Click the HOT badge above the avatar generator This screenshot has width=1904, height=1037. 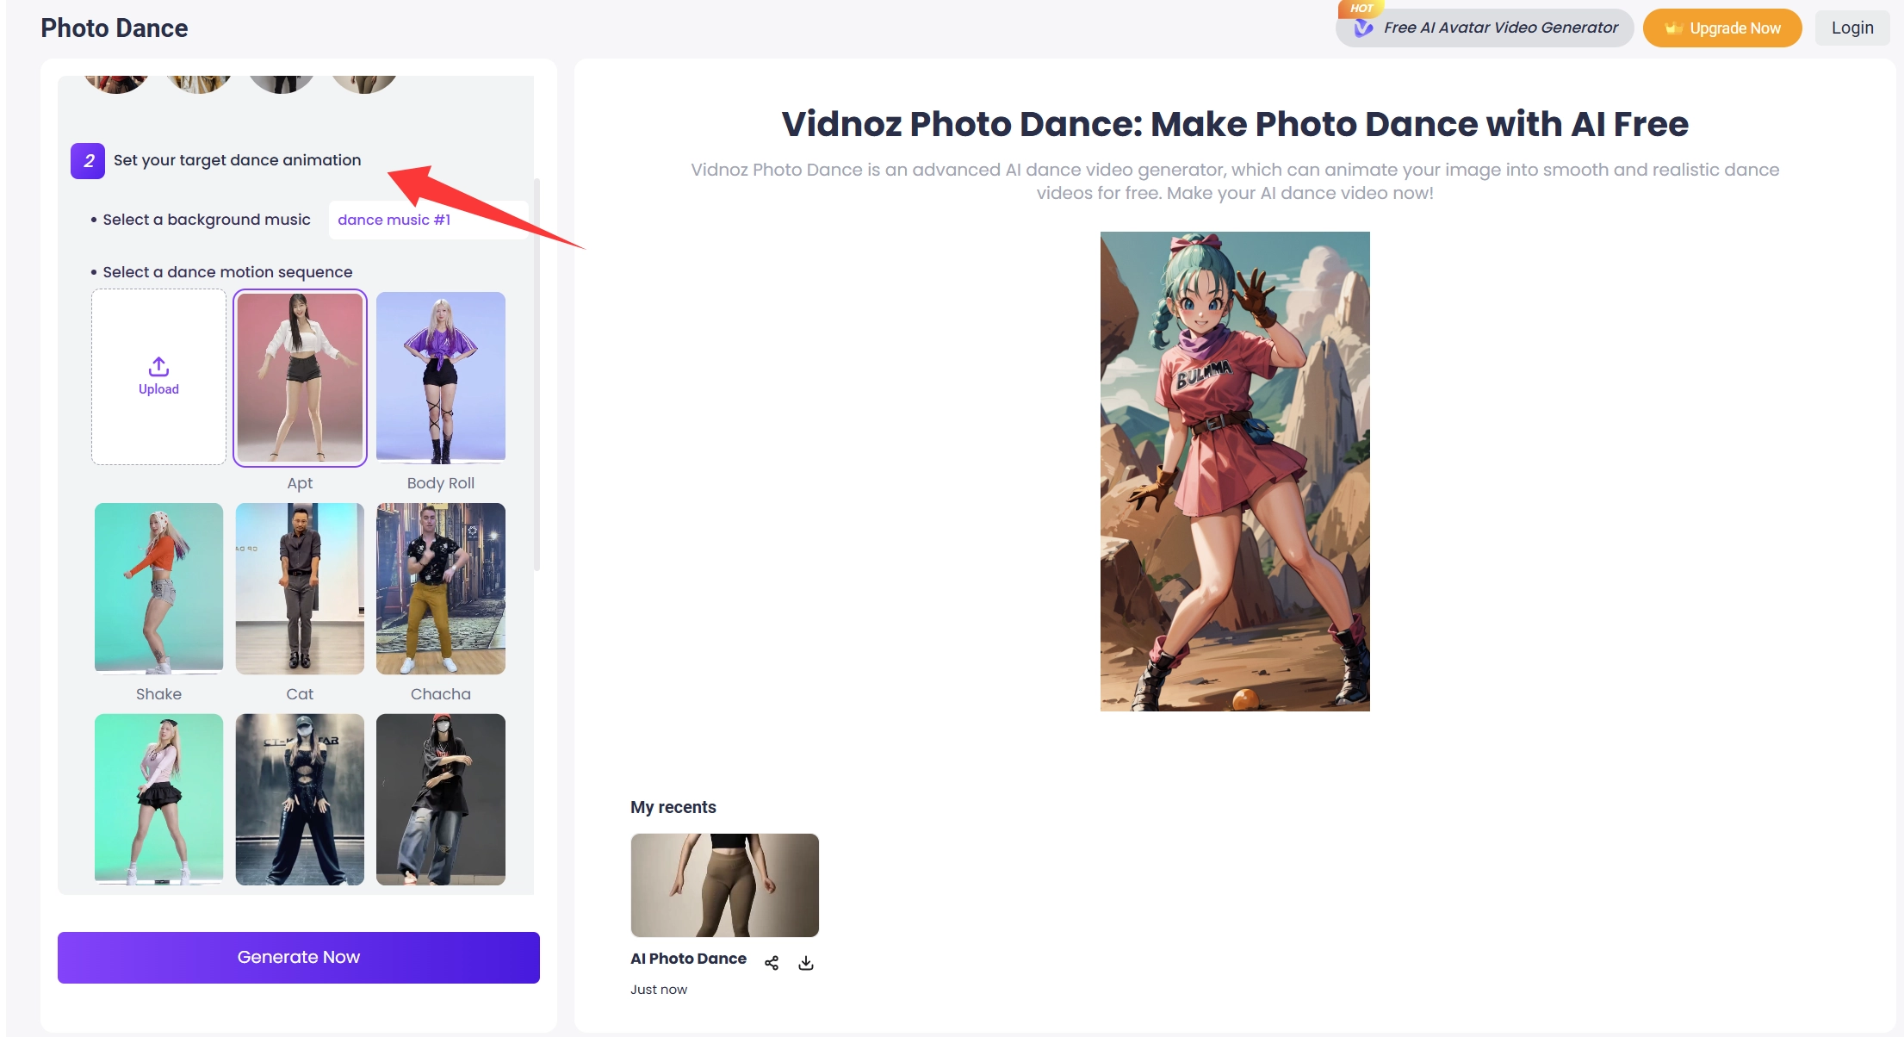1361,8
